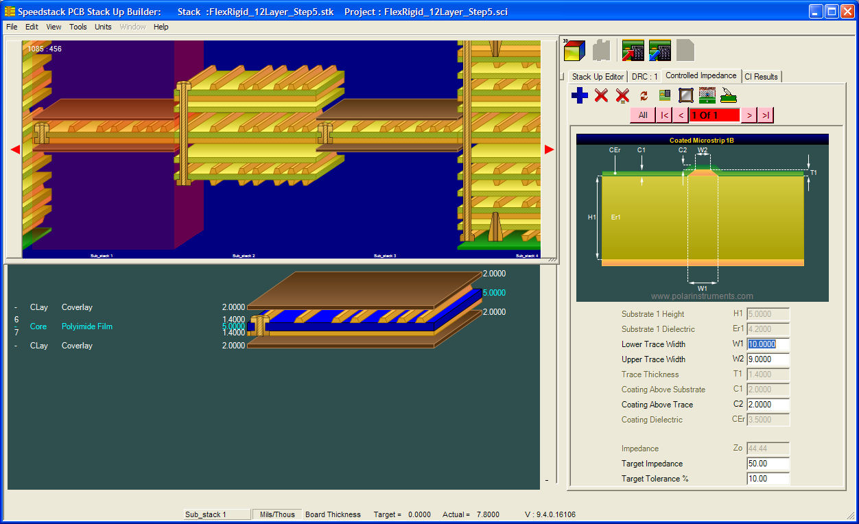
Task: Click the Target Tolerance % field
Action: (x=768, y=479)
